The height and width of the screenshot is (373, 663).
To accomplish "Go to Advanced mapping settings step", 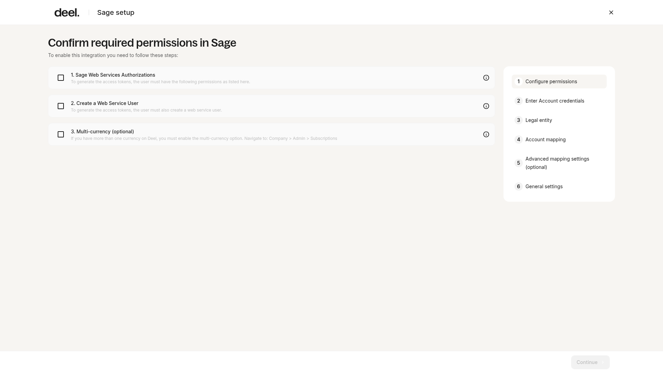I will (559, 163).
